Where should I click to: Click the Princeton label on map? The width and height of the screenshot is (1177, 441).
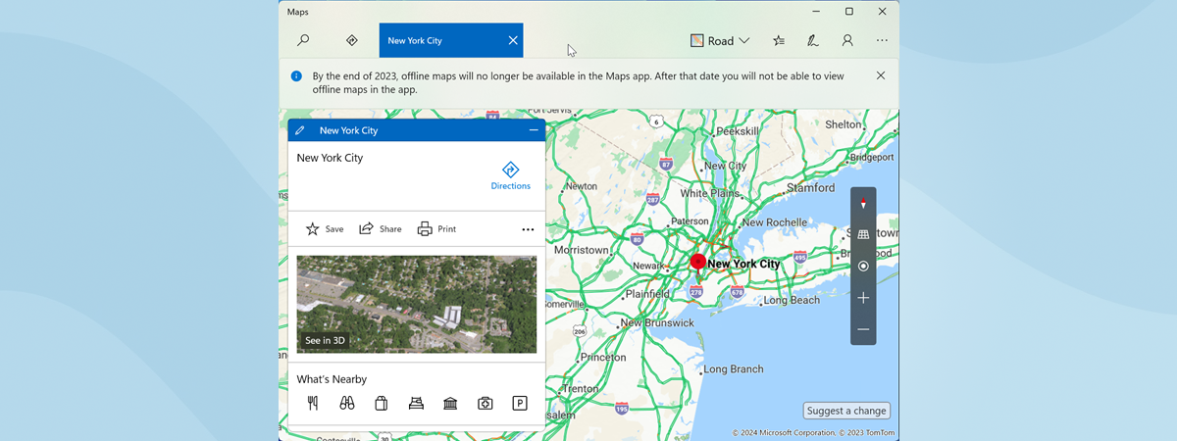coord(603,358)
